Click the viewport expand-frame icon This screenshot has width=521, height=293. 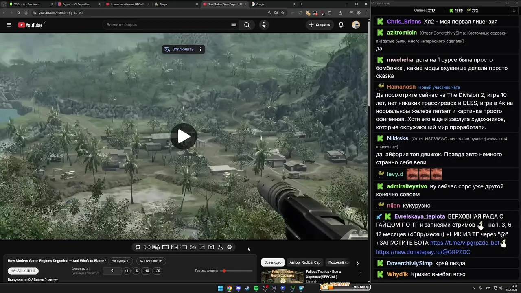174,247
